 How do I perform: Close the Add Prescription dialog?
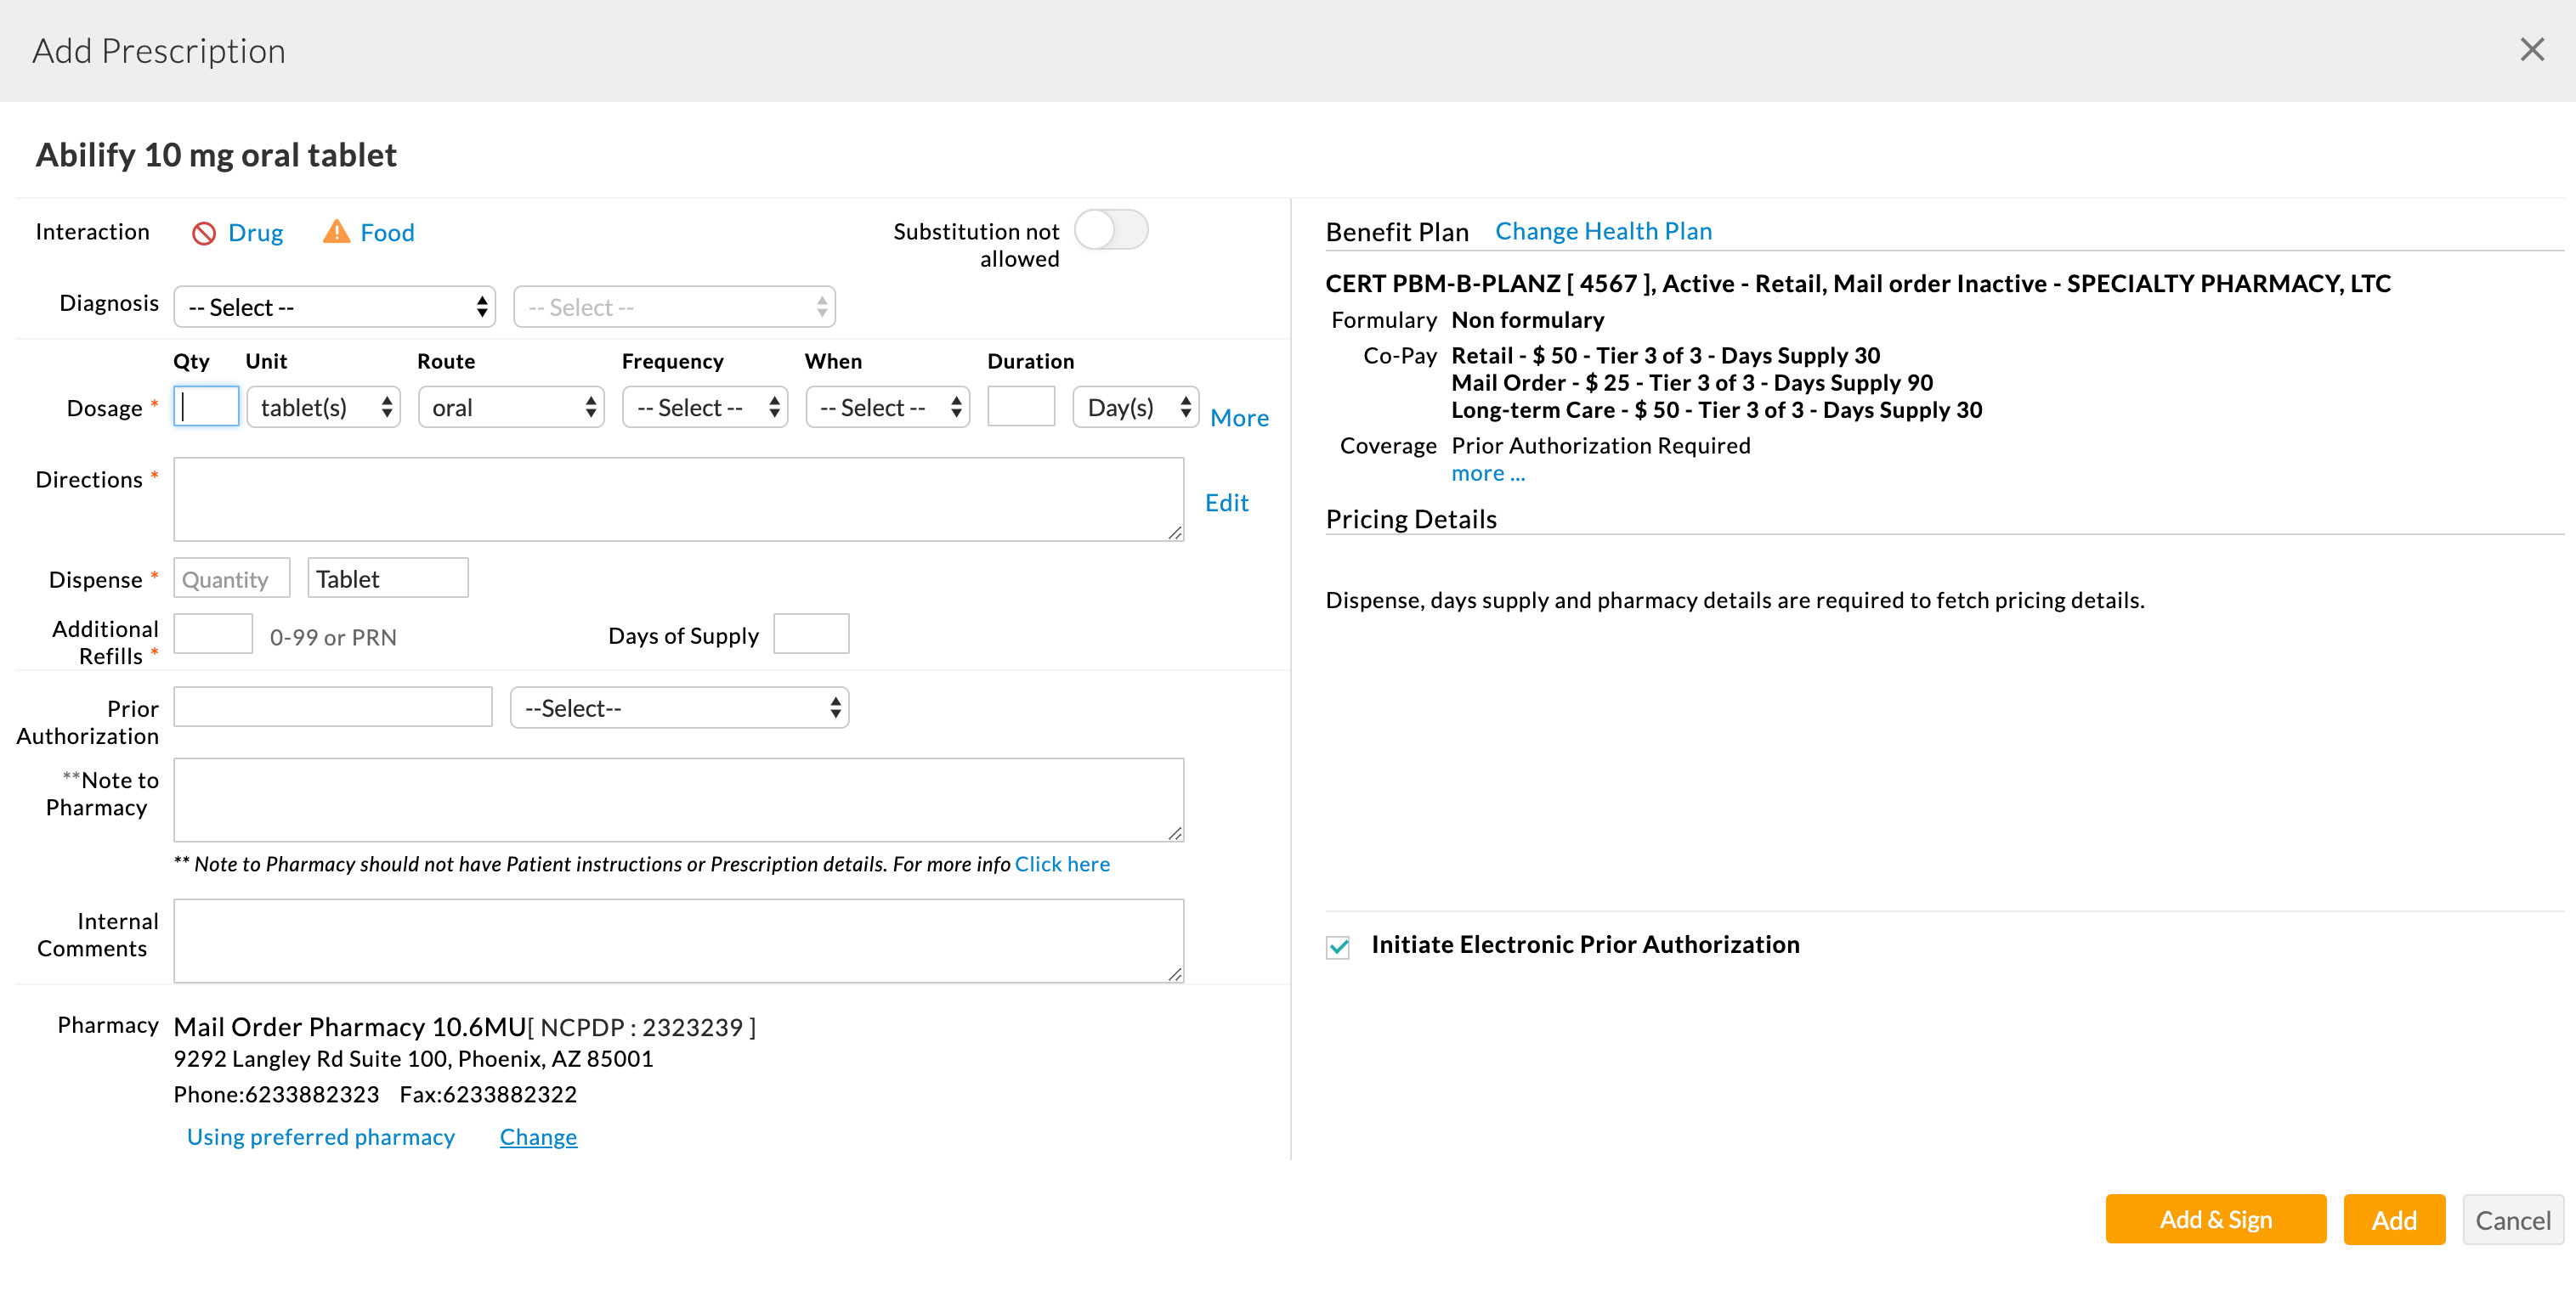click(x=2531, y=50)
